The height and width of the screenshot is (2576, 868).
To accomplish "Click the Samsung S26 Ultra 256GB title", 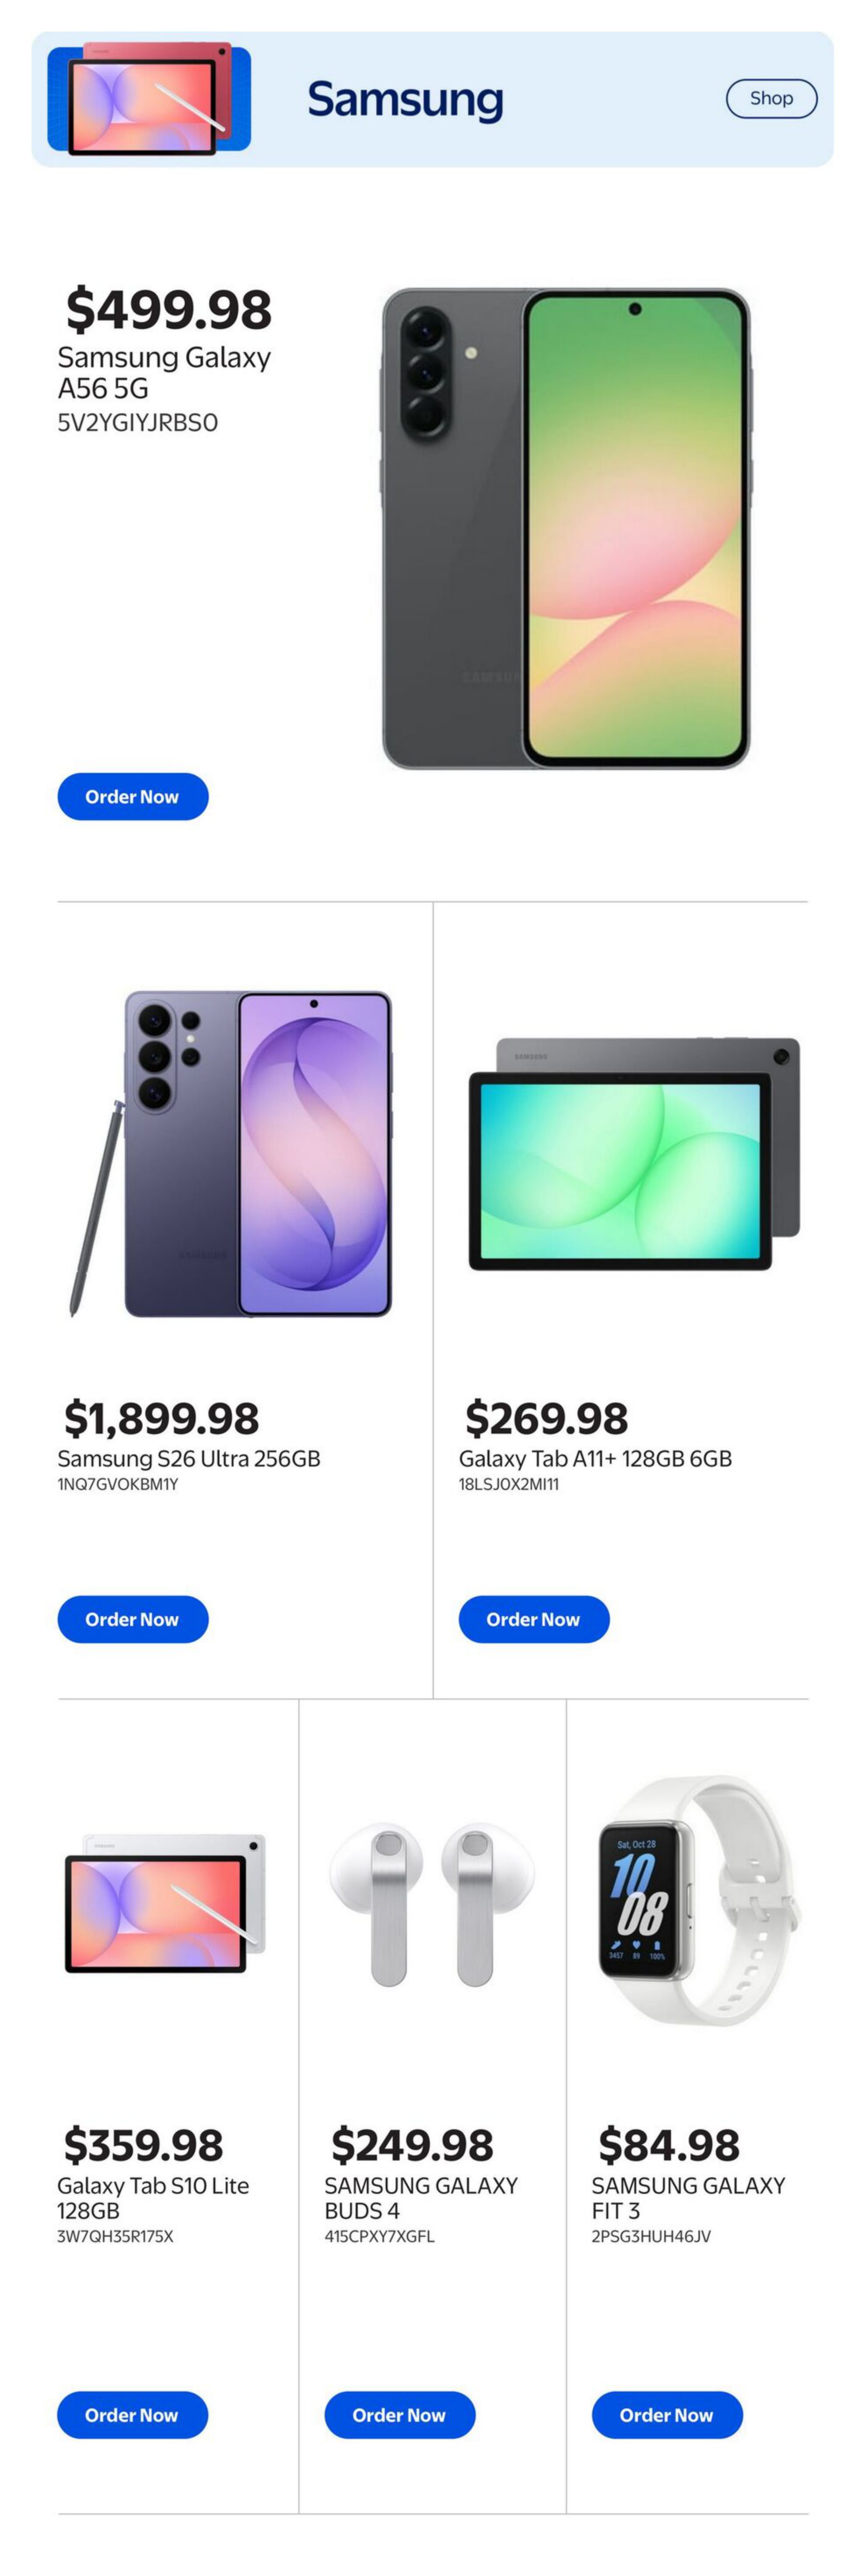I will click(x=188, y=1458).
